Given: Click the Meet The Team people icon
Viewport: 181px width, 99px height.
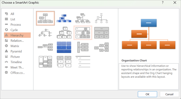Looking at the screenshot, I should 6,67.
